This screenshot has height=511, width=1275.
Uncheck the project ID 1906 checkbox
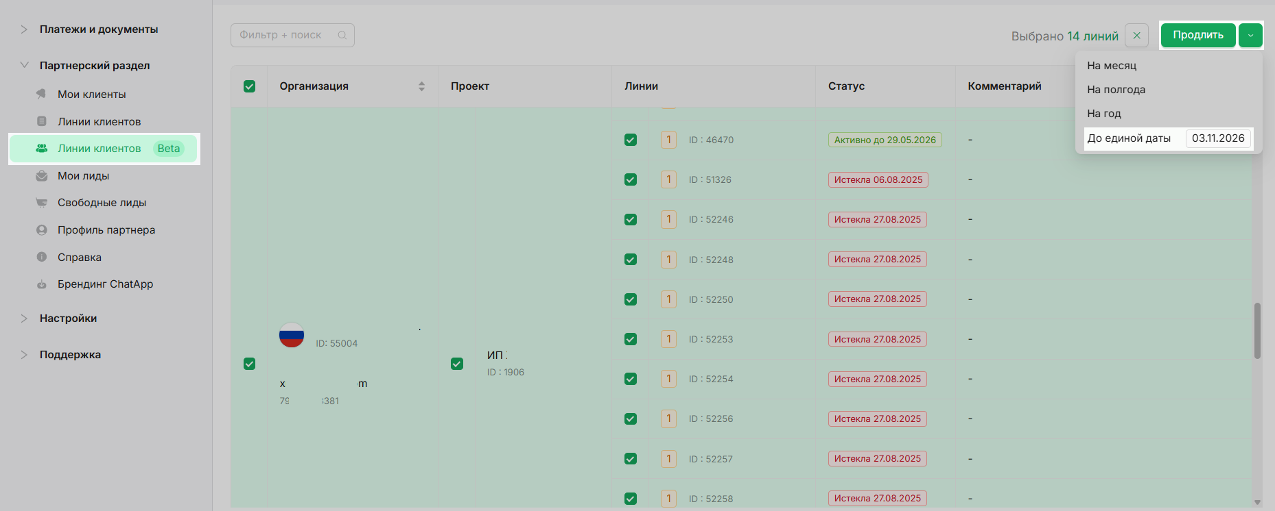point(456,364)
